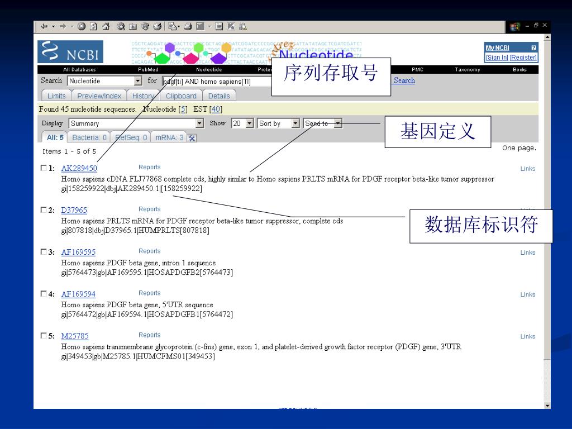Open the Mail icon dropdown arrow
The width and height of the screenshot is (572, 429).
(x=179, y=26)
